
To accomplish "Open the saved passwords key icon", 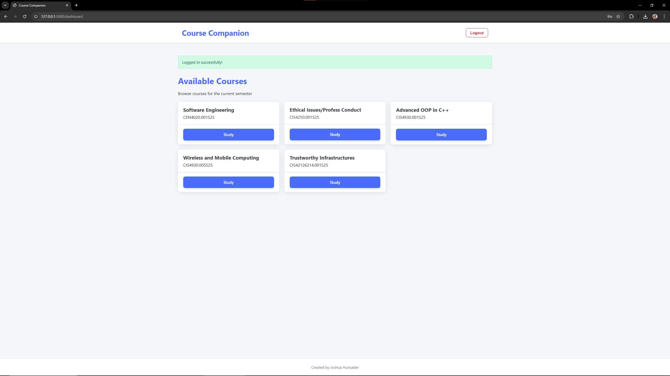I will click(610, 16).
